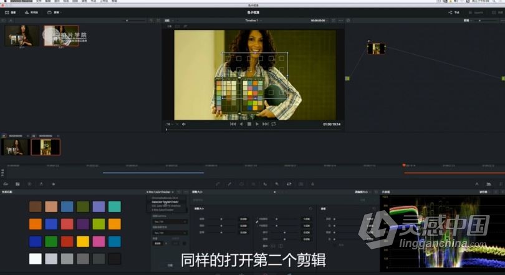Click the red playhead marker on timeline

click(x=404, y=165)
